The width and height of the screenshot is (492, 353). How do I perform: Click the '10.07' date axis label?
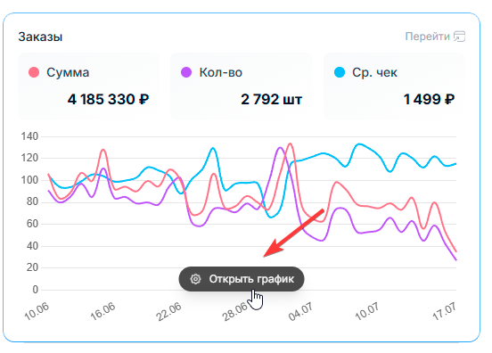point(367,311)
